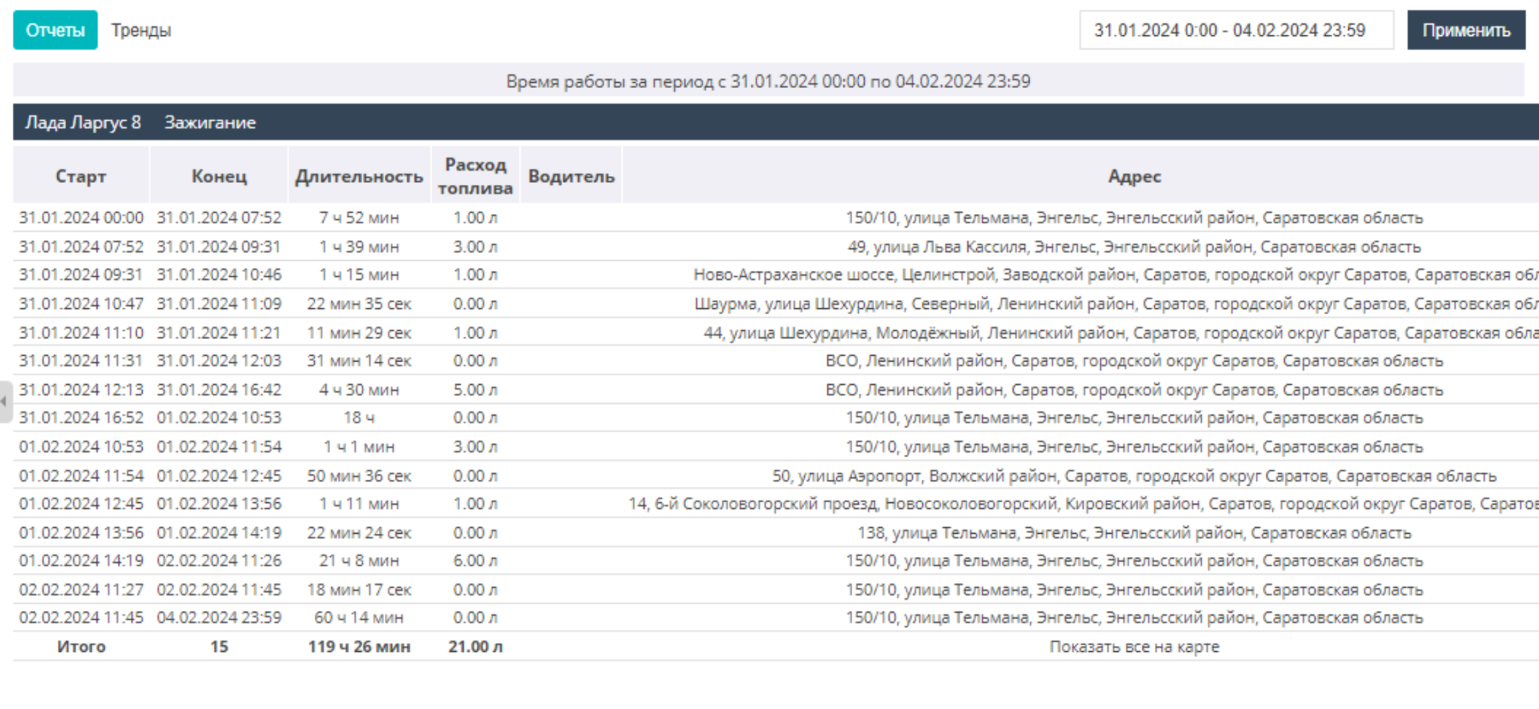The height and width of the screenshot is (709, 1539).
Task: Open the 44, улица Шехурдина address
Action: pos(1121,332)
